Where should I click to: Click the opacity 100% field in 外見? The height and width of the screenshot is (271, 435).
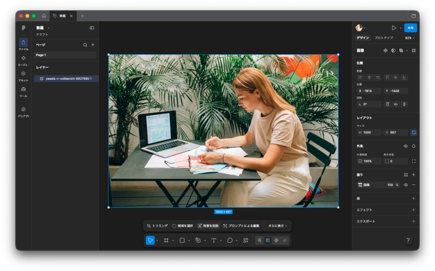tap(369, 161)
